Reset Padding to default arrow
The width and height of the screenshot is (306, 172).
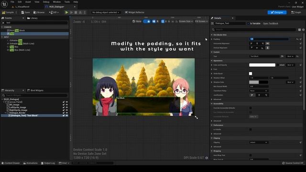point(297,39)
